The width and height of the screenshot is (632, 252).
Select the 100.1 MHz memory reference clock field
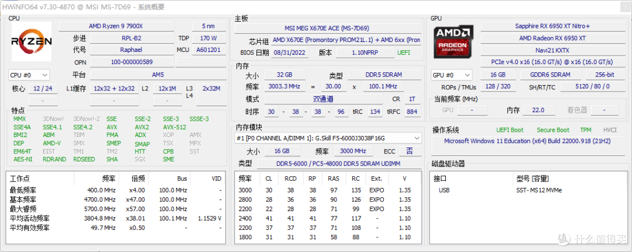point(383,86)
